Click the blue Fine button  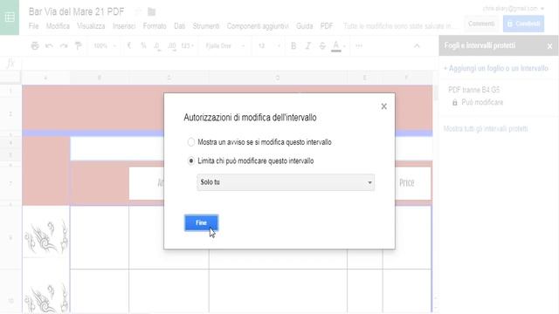(201, 223)
